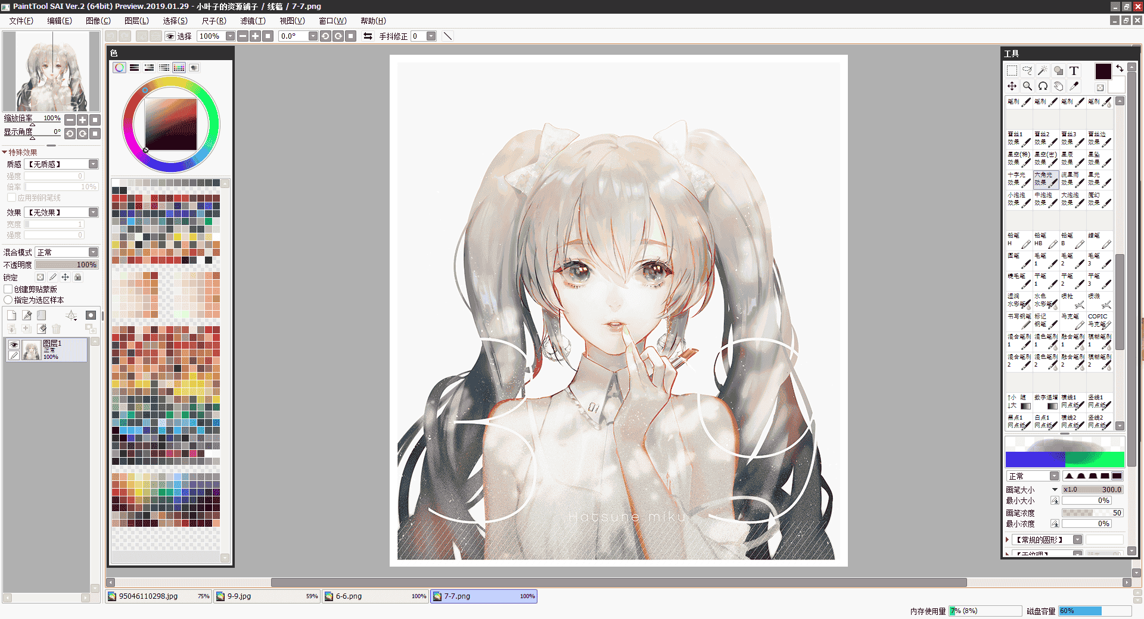The image size is (1144, 619).
Task: Toggle lock transparent pixels for the layer
Action: [x=40, y=277]
